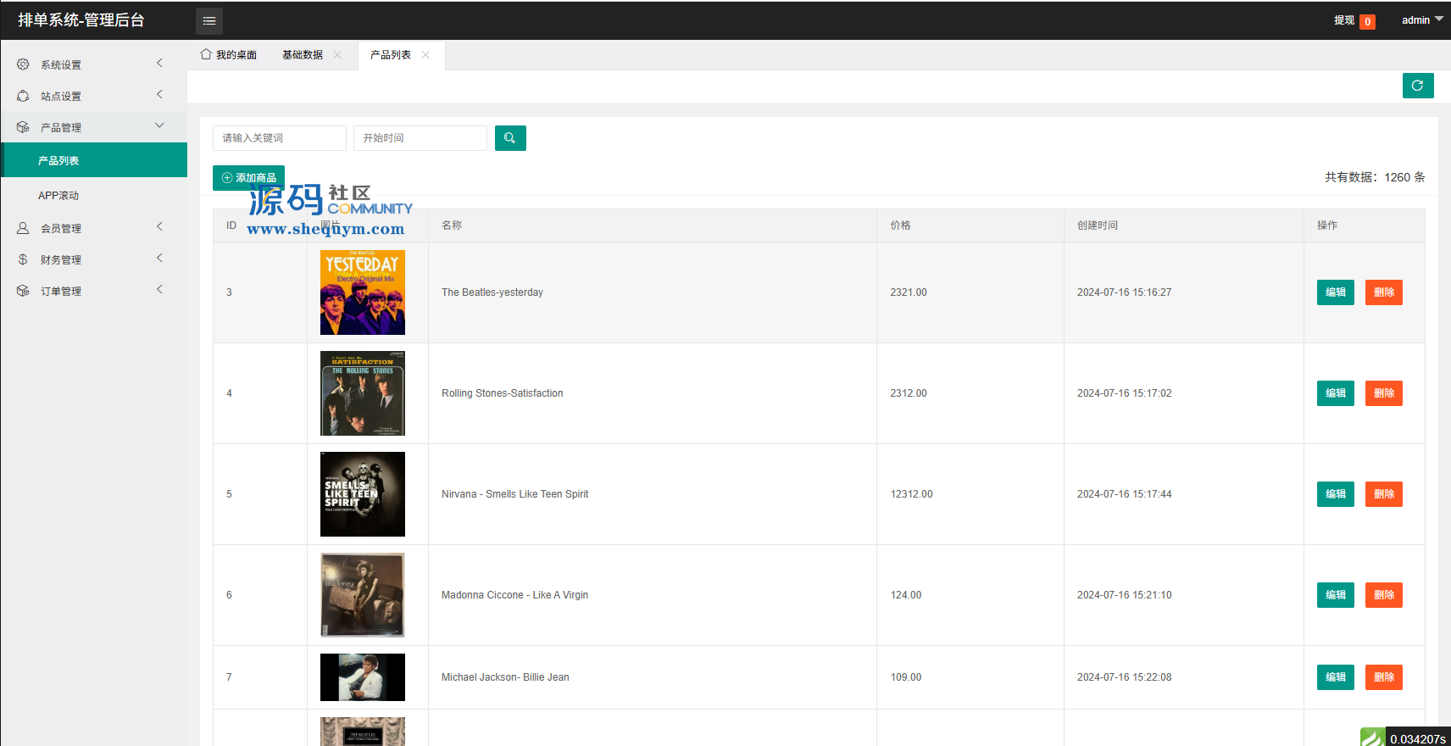This screenshot has width=1451, height=746.
Task: Close the 基础数据 tab
Action: (337, 55)
